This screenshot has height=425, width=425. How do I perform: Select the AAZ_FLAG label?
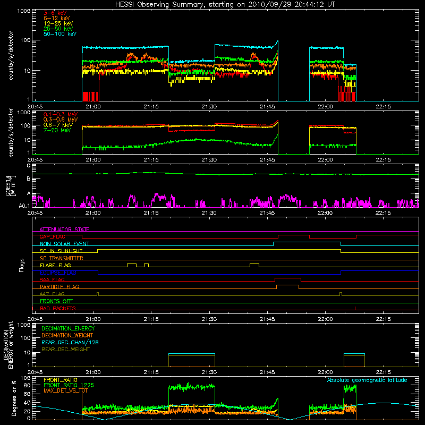[x=52, y=294]
